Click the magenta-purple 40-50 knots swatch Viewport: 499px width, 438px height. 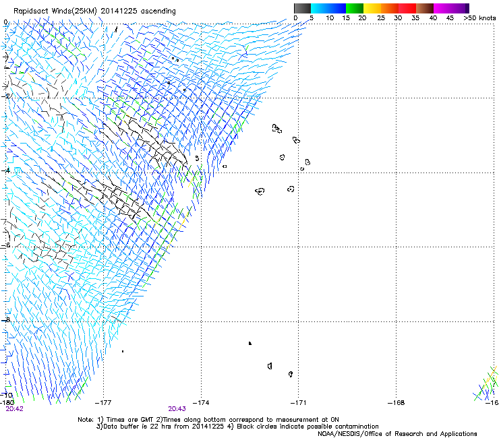coord(451,8)
